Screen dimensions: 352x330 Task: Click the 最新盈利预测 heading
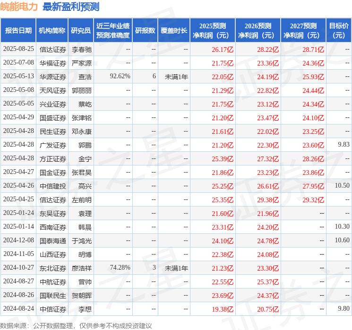(x=71, y=7)
